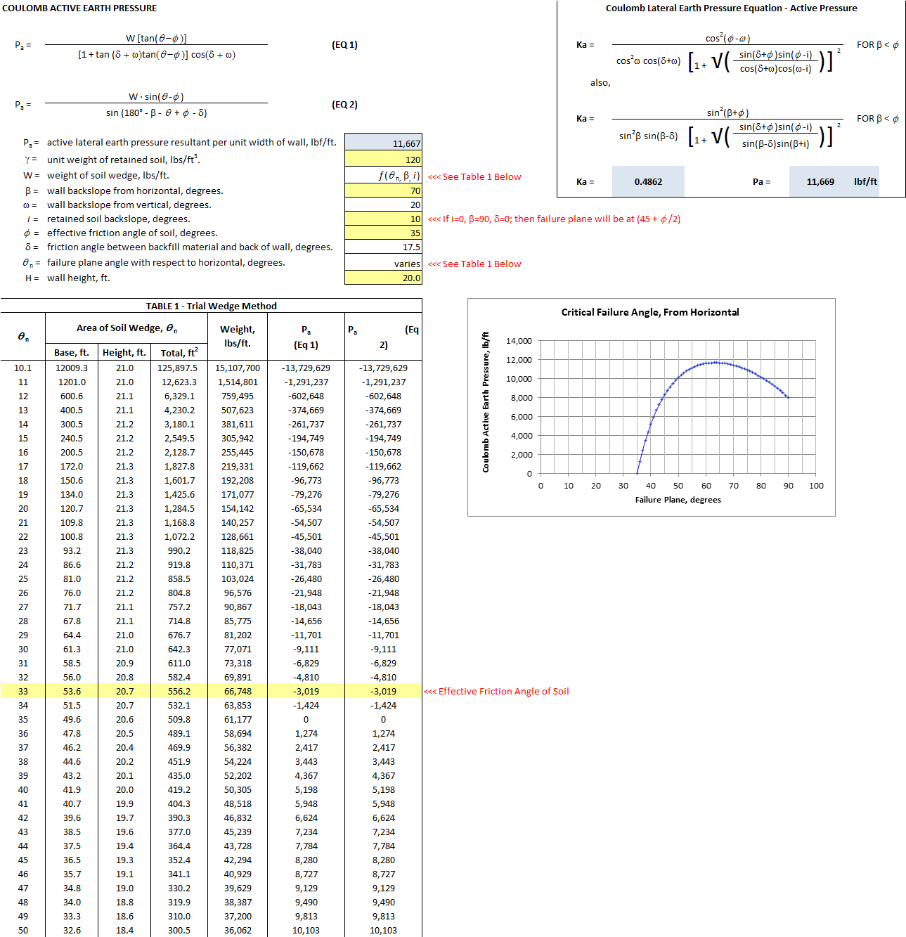The image size is (906, 937).
Task: Select the Weight lbs/ft column header
Action: (238, 336)
